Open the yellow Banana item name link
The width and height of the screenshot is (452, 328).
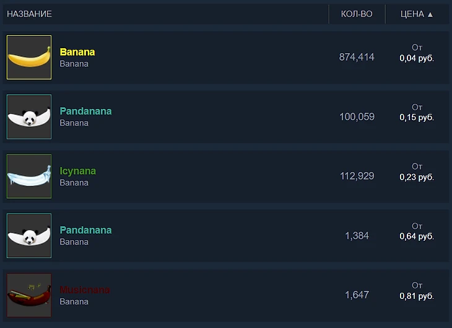tap(77, 52)
